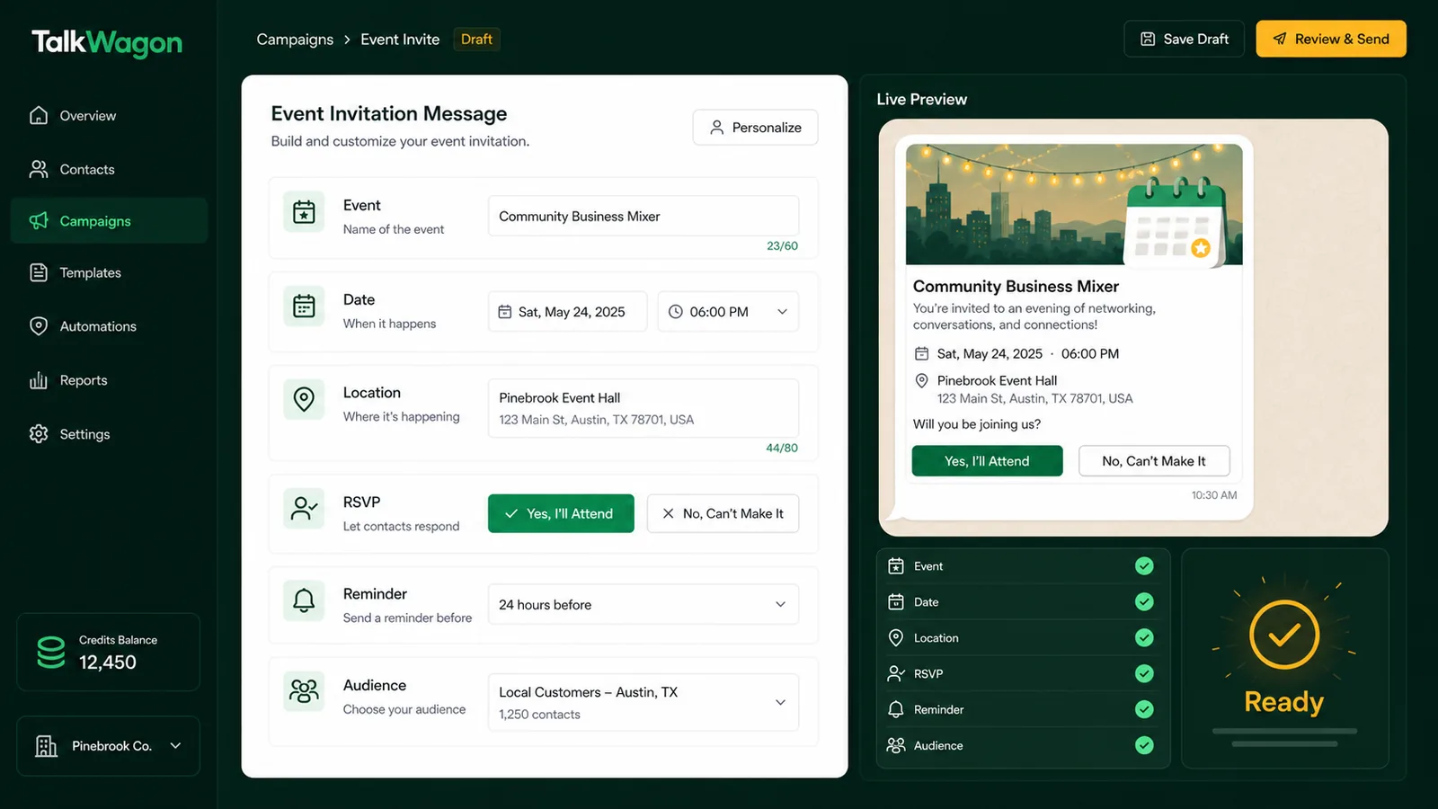Viewport: 1438px width, 809px height.
Task: Click "No, Can't Make It" in live preview
Action: [1154, 461]
